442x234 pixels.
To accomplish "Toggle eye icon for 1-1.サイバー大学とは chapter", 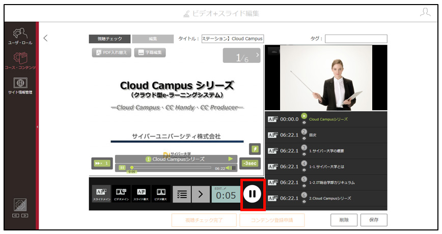I will pyautogui.click(x=304, y=170).
